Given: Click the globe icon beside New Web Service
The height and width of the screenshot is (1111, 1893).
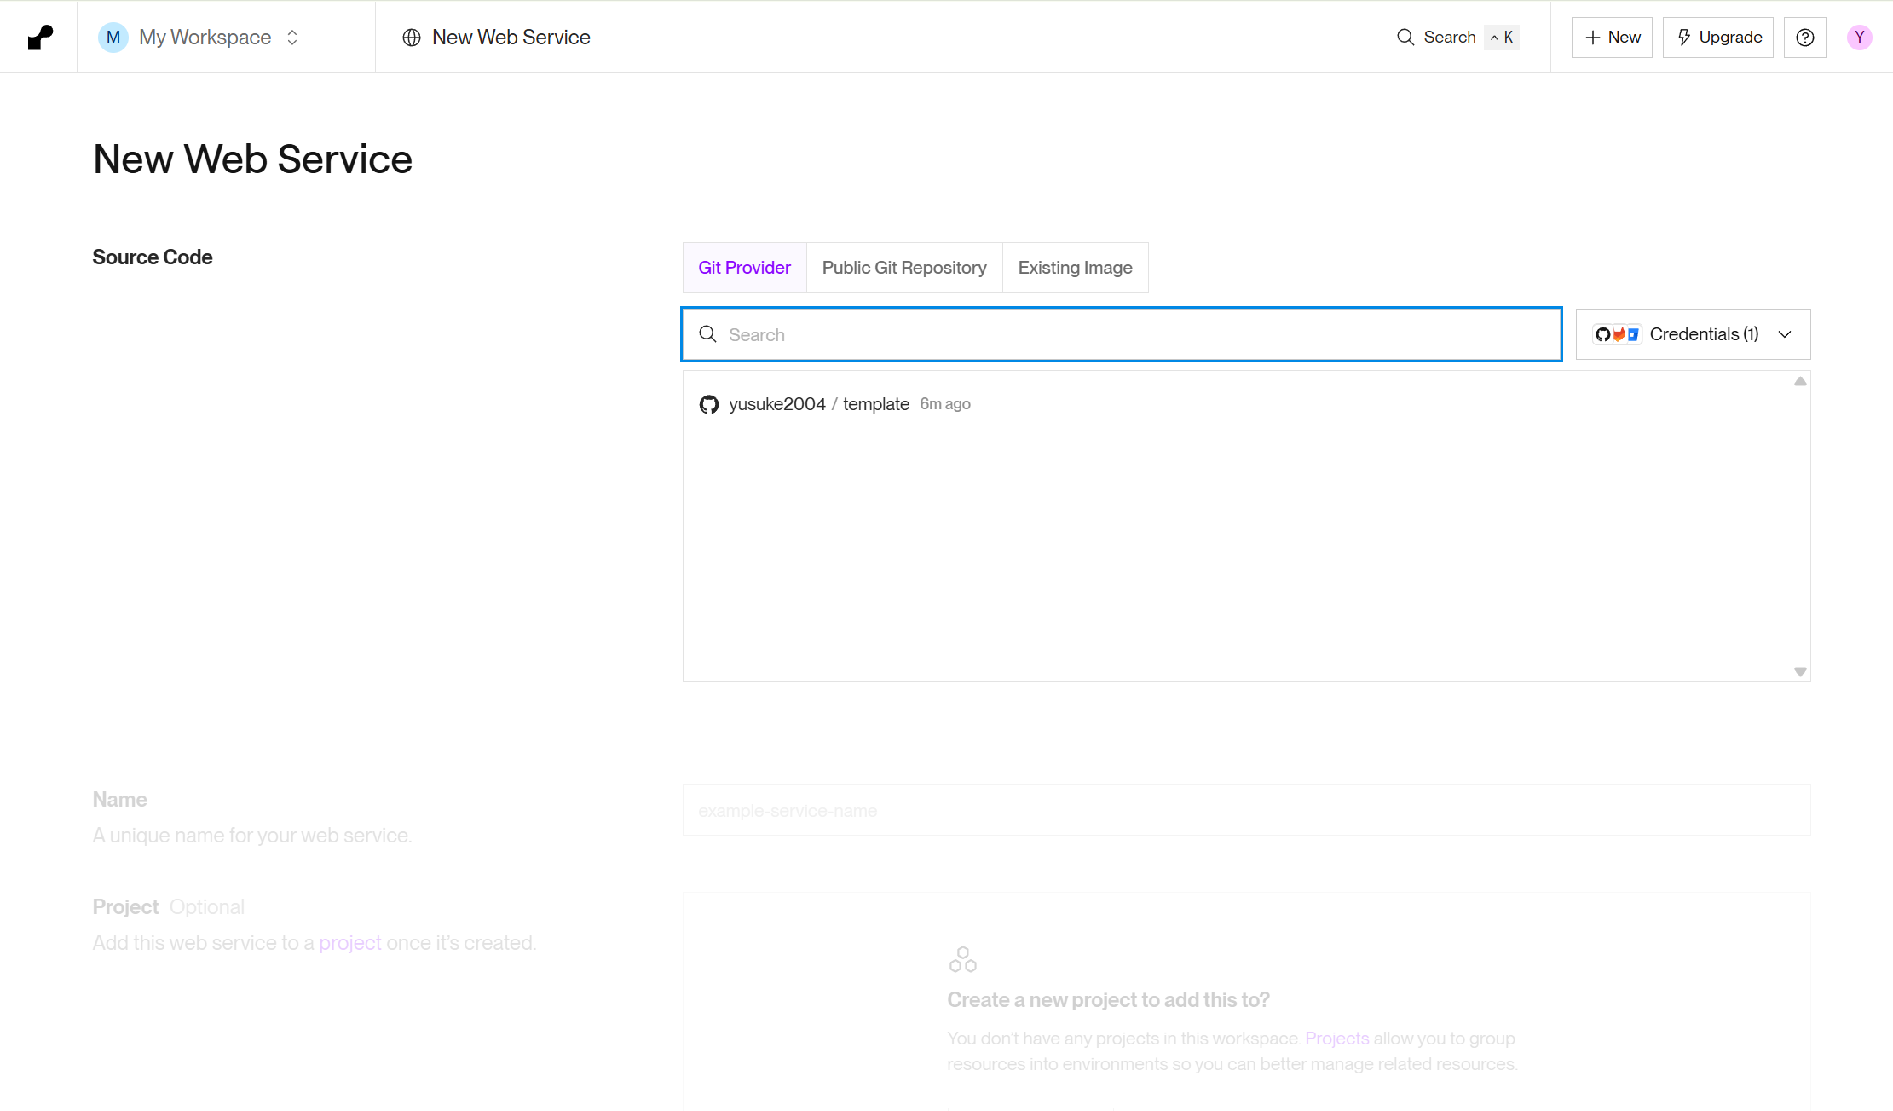Looking at the screenshot, I should (x=412, y=38).
